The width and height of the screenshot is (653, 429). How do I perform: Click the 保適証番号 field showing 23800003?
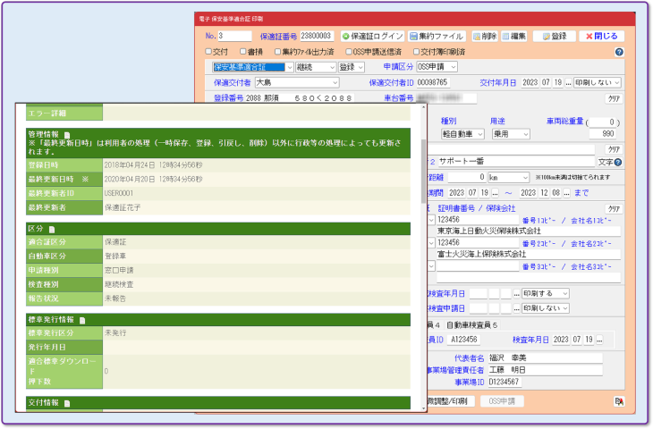(317, 37)
